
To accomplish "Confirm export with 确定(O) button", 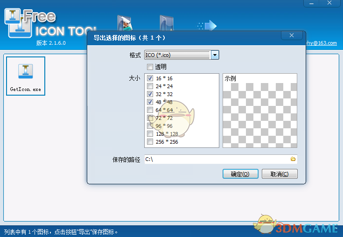I will [x=240, y=174].
